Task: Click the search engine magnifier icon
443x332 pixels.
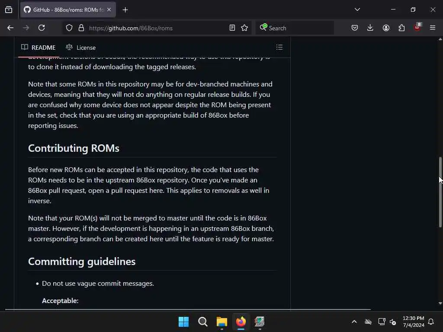Action: [x=263, y=27]
